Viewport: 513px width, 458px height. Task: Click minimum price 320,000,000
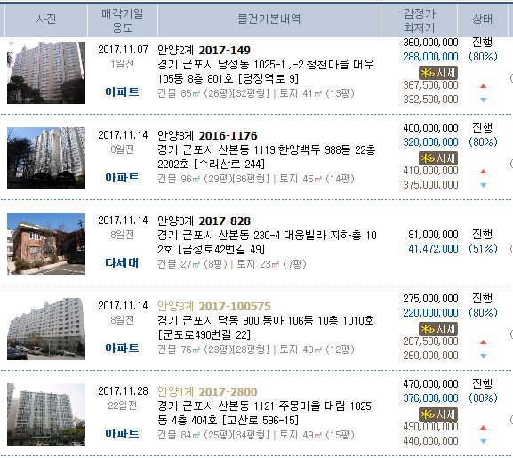coord(430,142)
